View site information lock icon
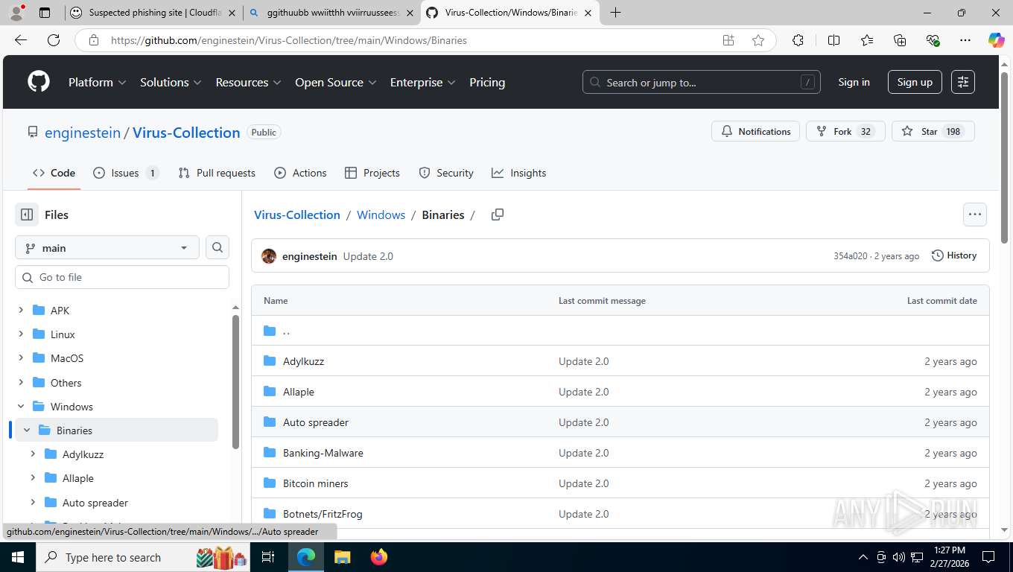Screen dimensions: 1013x572 point(93,40)
